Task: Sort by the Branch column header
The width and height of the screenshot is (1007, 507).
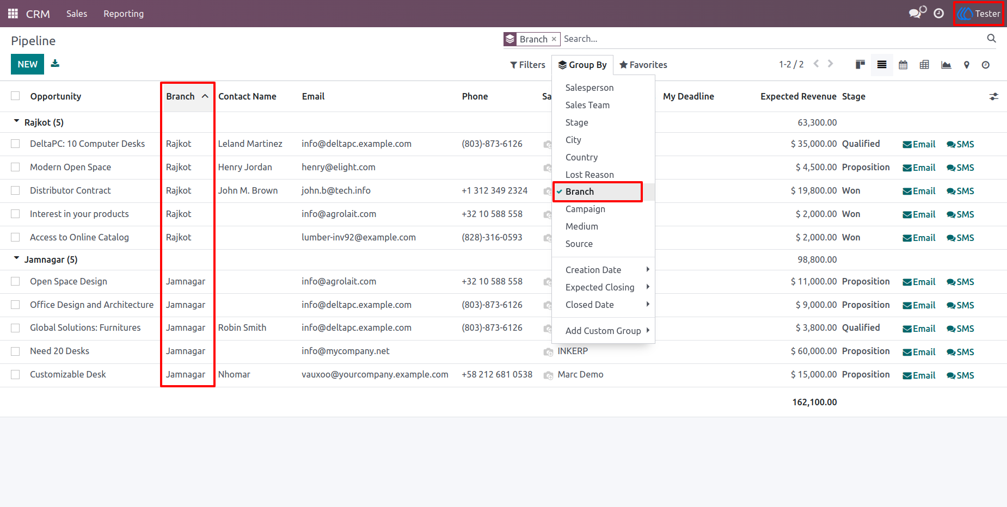Action: point(187,96)
